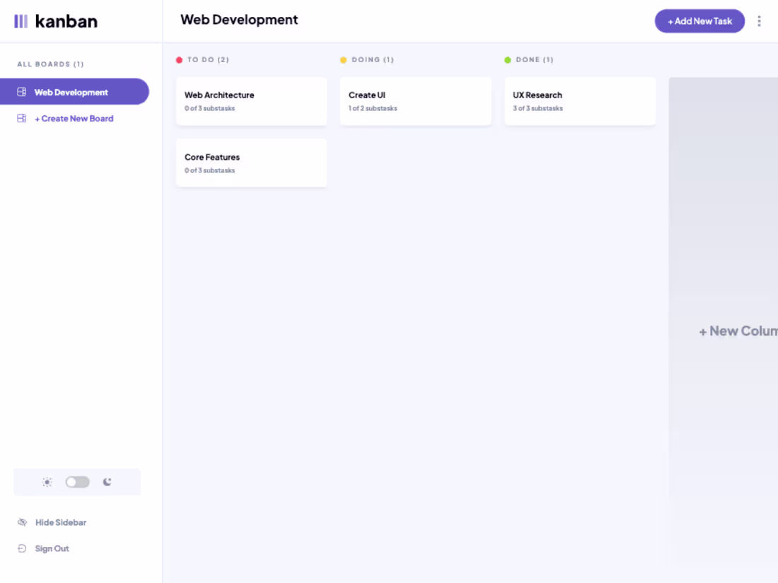This screenshot has height=583, width=778.
Task: Open the Create UI task card
Action: pyautogui.click(x=415, y=102)
